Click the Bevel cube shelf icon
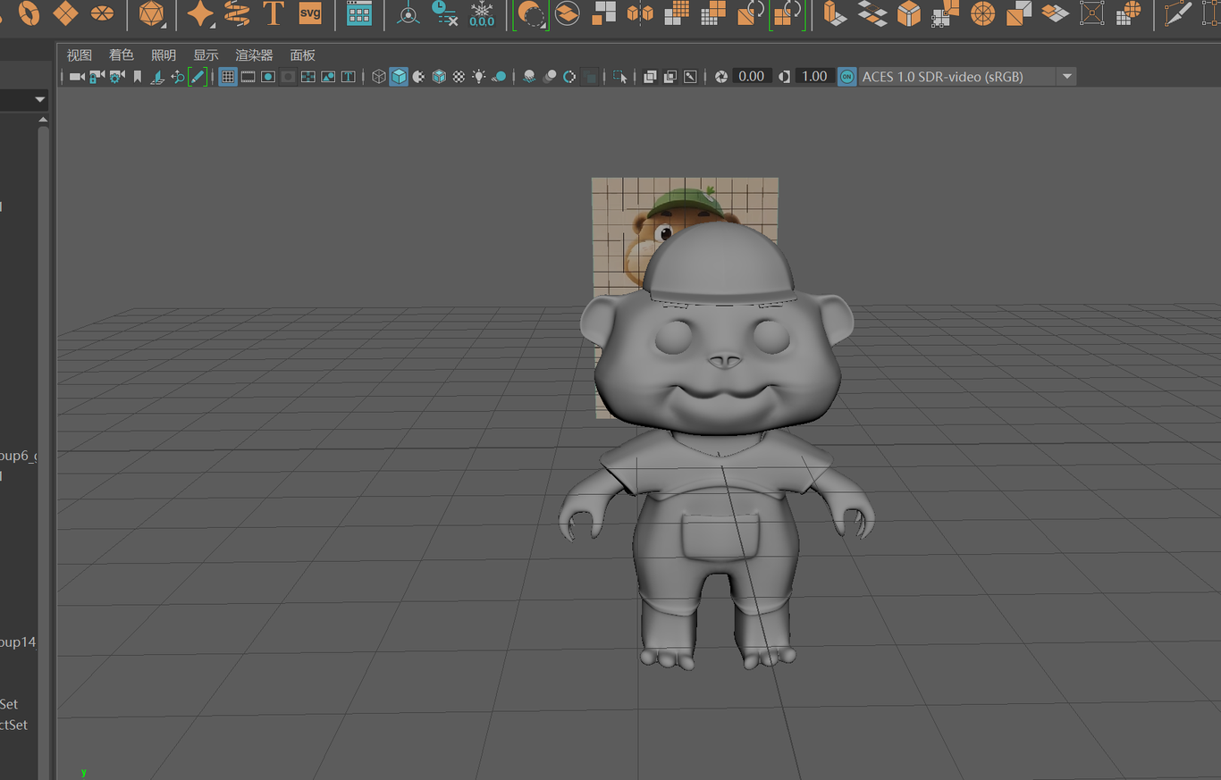The height and width of the screenshot is (780, 1221). [909, 13]
